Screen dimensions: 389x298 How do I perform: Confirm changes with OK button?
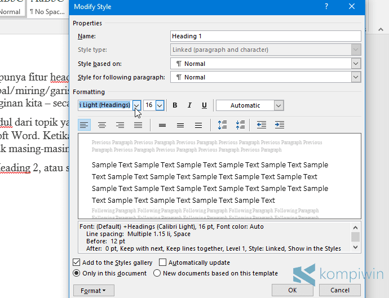coord(293,290)
